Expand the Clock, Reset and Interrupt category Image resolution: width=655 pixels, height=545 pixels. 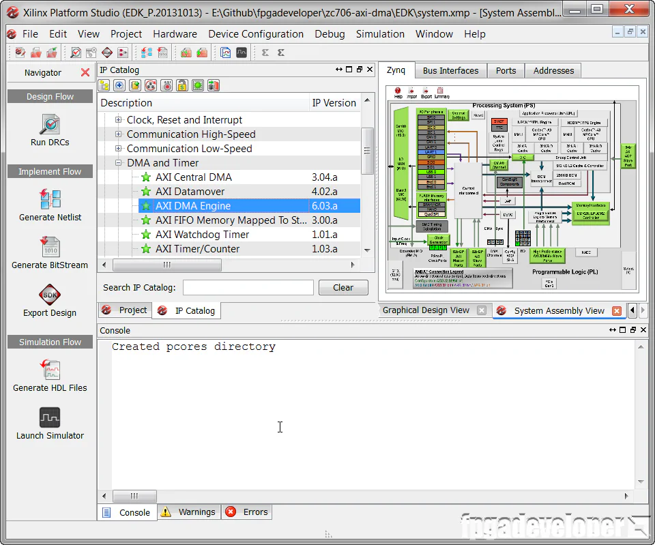[x=119, y=120]
